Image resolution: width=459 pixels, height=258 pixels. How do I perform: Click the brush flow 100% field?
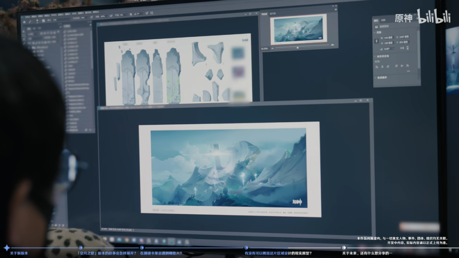point(104,16)
